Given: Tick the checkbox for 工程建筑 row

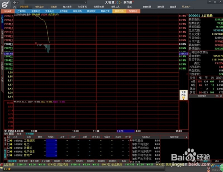Looking at the screenshot, I should click(x=8, y=140).
